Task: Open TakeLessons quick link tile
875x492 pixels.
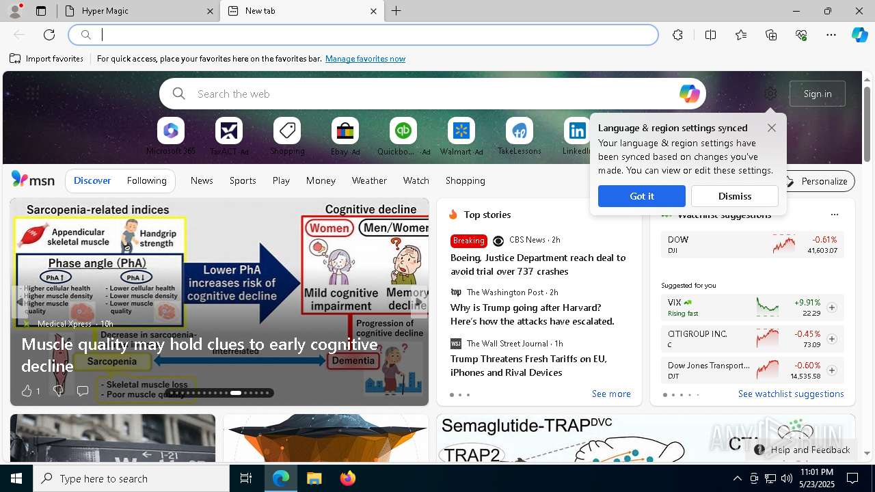Action: (x=520, y=137)
